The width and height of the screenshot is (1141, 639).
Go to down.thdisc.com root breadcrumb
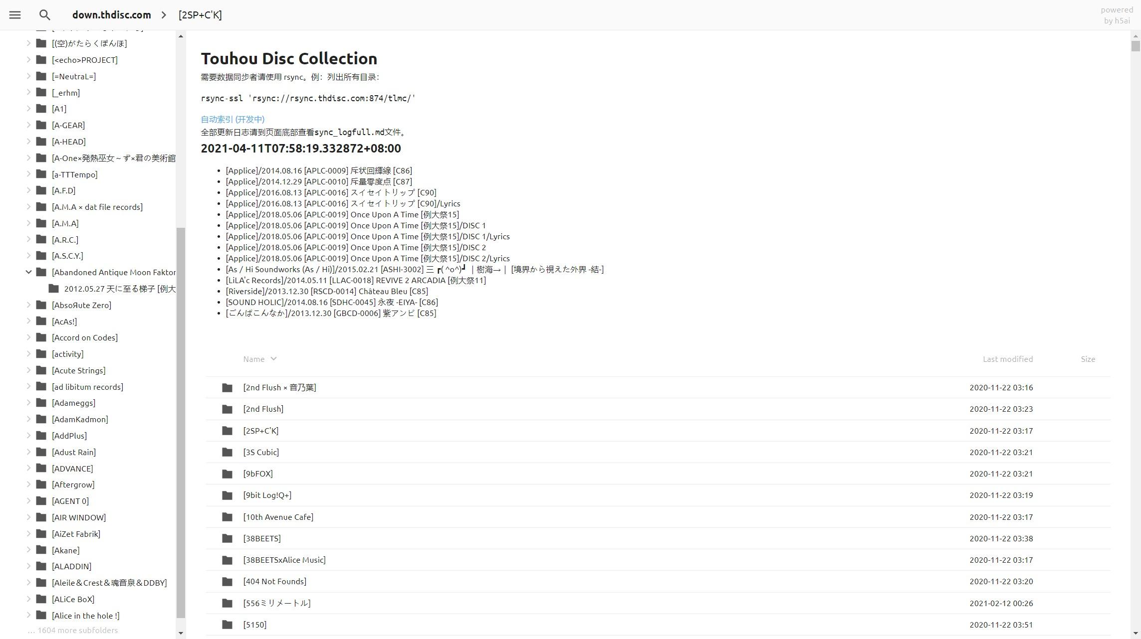111,15
